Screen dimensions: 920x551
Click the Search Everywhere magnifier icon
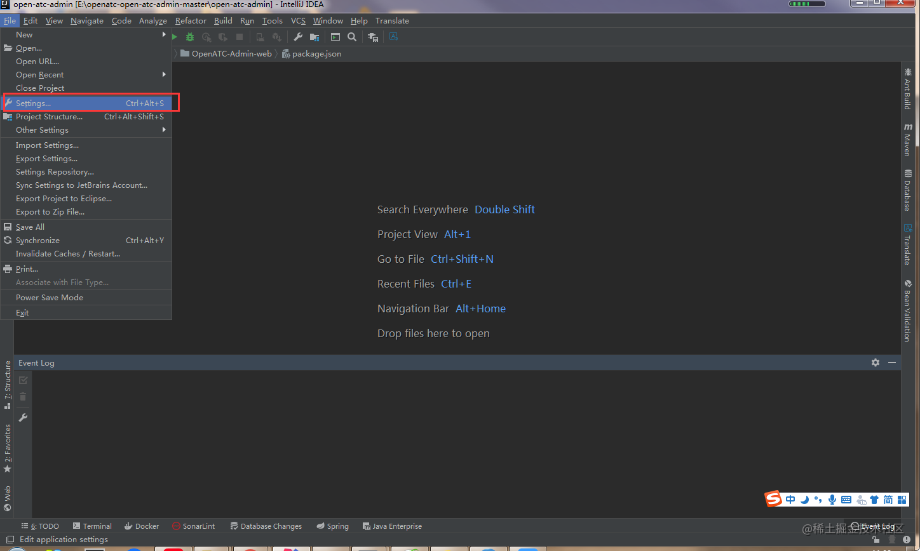352,37
